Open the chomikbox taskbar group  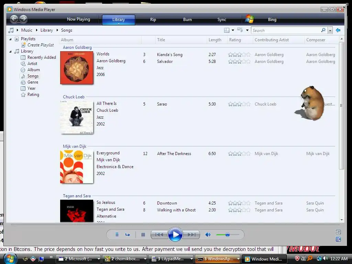pyautogui.click(x=125, y=259)
